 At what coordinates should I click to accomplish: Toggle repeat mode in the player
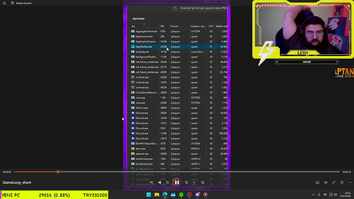(x=202, y=182)
